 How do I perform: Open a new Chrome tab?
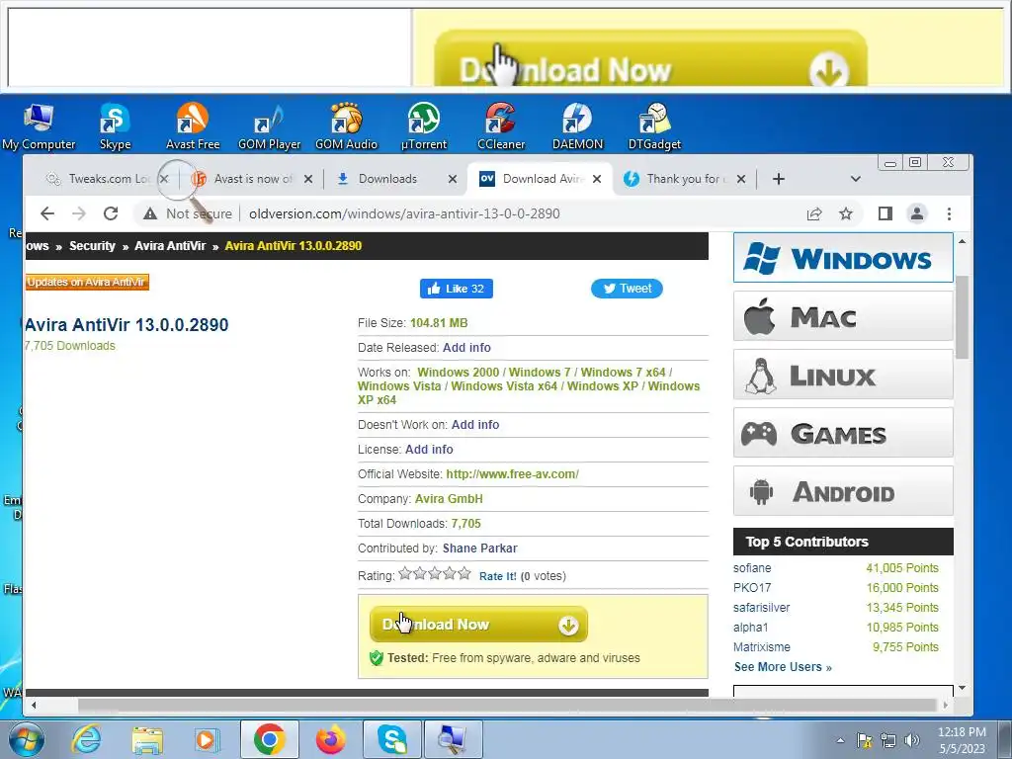click(779, 179)
